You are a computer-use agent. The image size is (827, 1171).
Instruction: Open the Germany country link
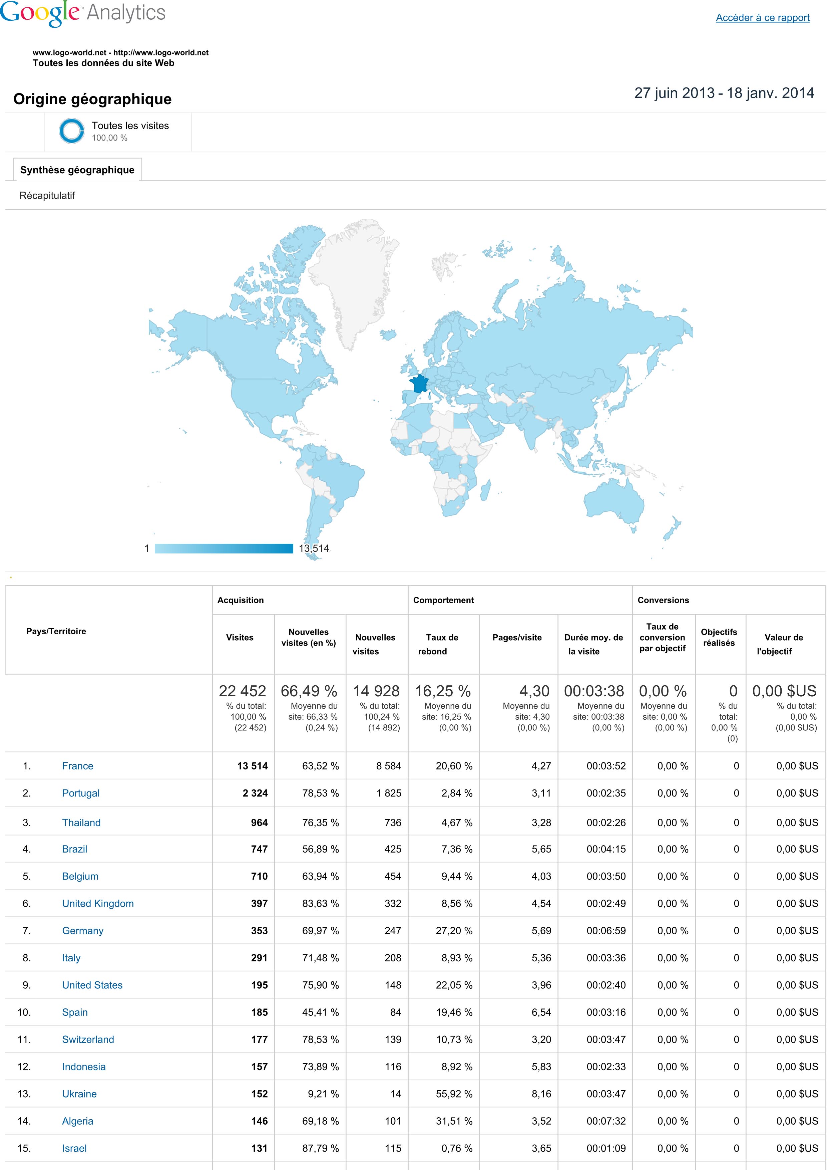pos(82,931)
